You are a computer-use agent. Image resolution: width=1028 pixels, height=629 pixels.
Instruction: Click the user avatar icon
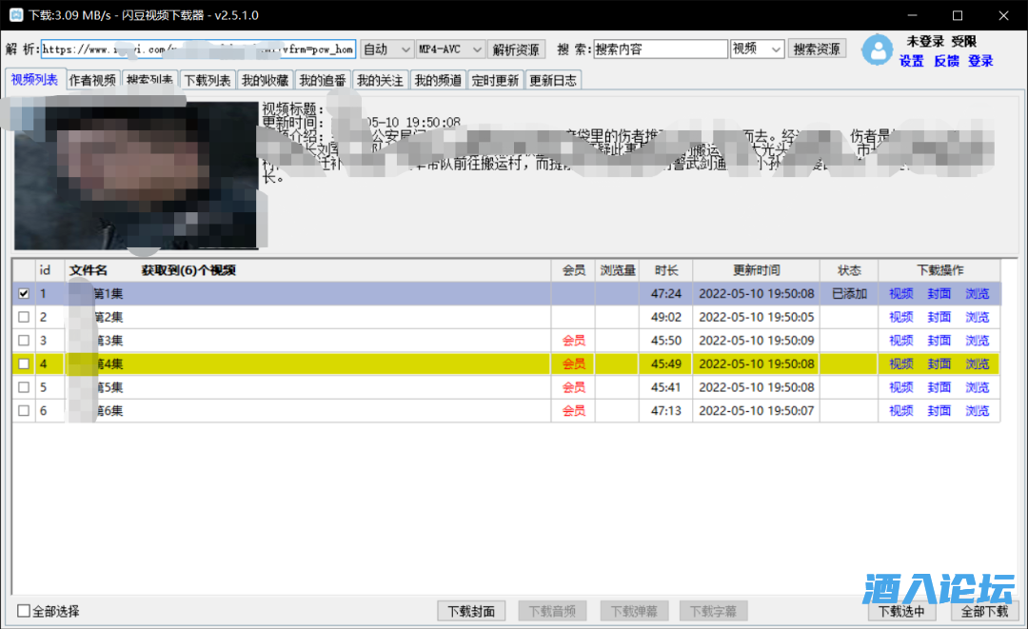(x=877, y=50)
